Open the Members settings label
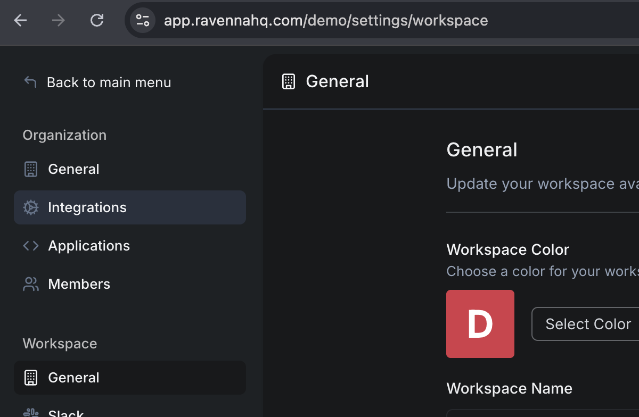The width and height of the screenshot is (639, 417). click(x=79, y=284)
